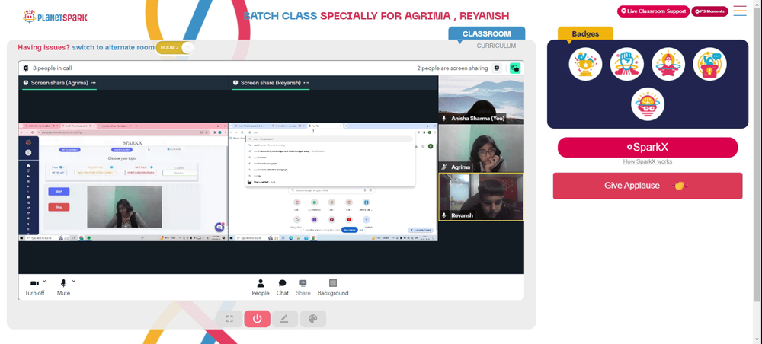The height and width of the screenshot is (344, 762).
Task: Click Start button in Agrima's shared screen
Action: [59, 192]
